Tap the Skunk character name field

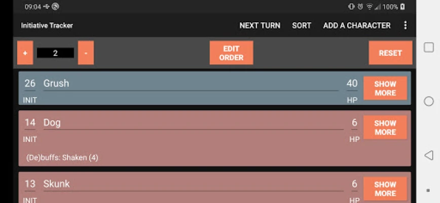pyautogui.click(x=190, y=184)
